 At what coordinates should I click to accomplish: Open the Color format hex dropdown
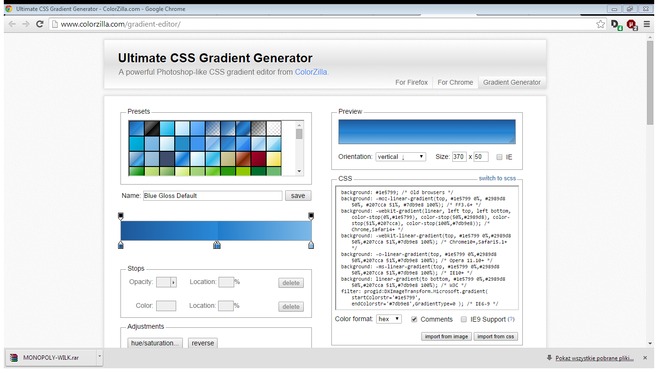click(x=389, y=319)
